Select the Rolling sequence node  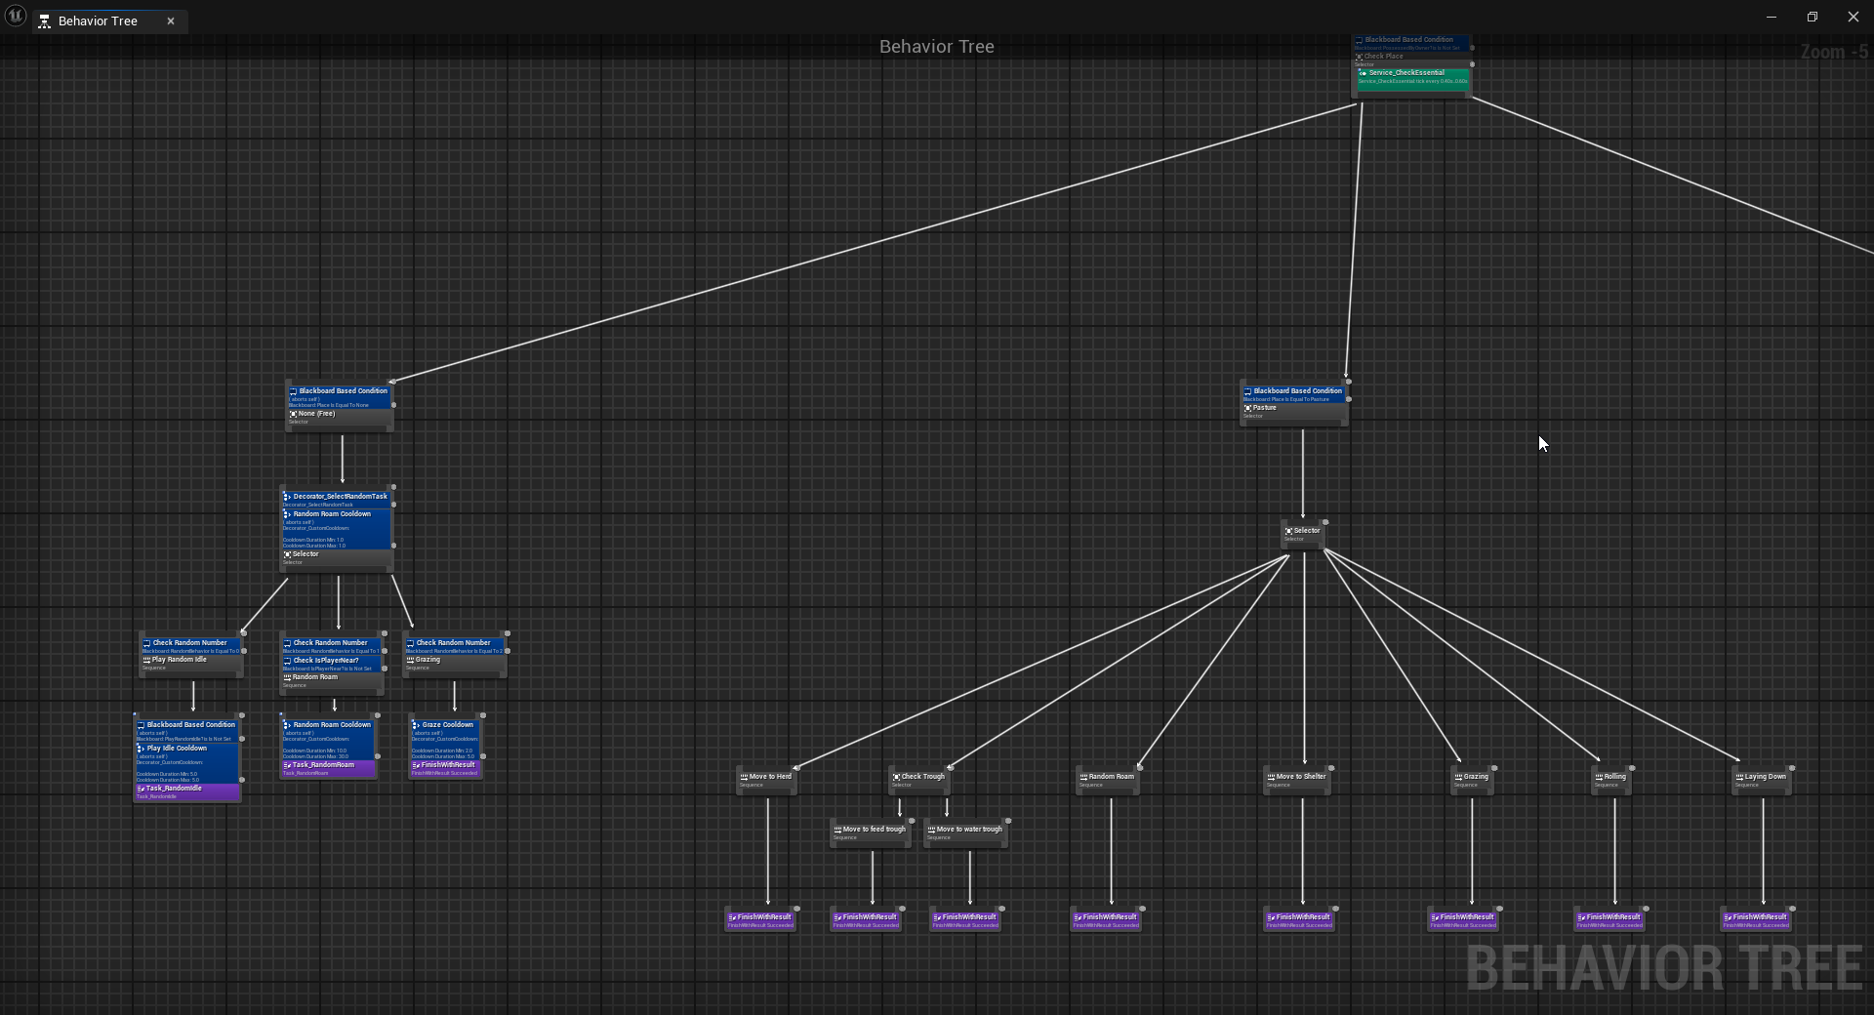pos(1610,780)
